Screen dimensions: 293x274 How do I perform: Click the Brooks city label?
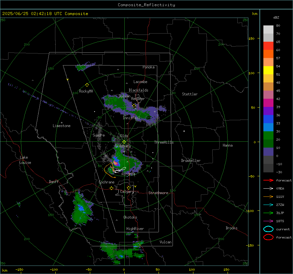point(231,228)
